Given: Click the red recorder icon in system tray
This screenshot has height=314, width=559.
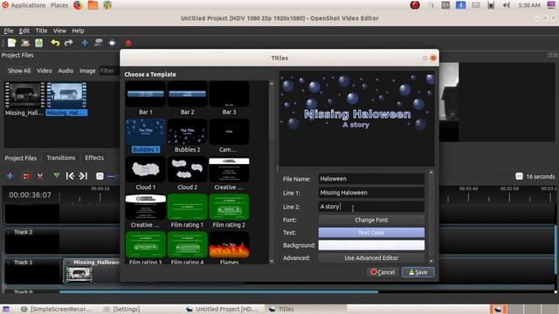Looking at the screenshot, I should point(415,5).
